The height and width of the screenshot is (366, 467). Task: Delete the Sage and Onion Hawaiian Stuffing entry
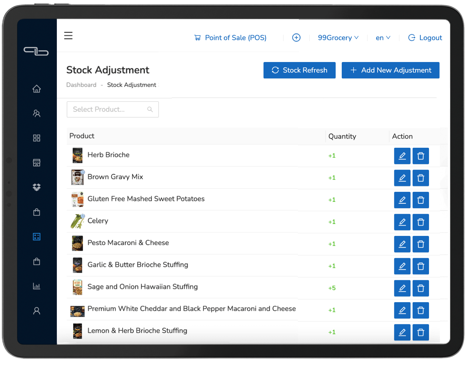[420, 288]
